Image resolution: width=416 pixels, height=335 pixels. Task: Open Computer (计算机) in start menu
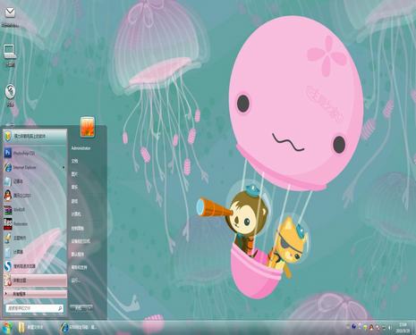(x=76, y=214)
